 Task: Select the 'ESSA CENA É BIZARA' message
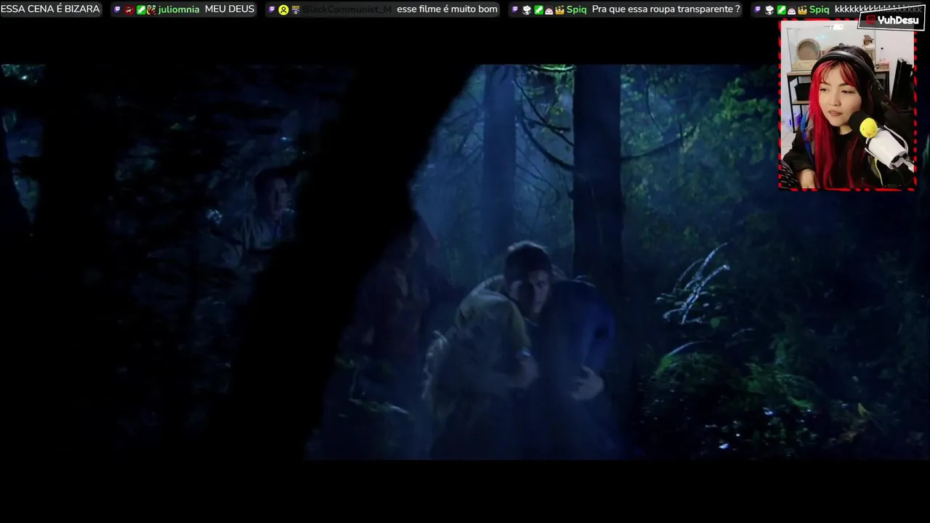[50, 9]
